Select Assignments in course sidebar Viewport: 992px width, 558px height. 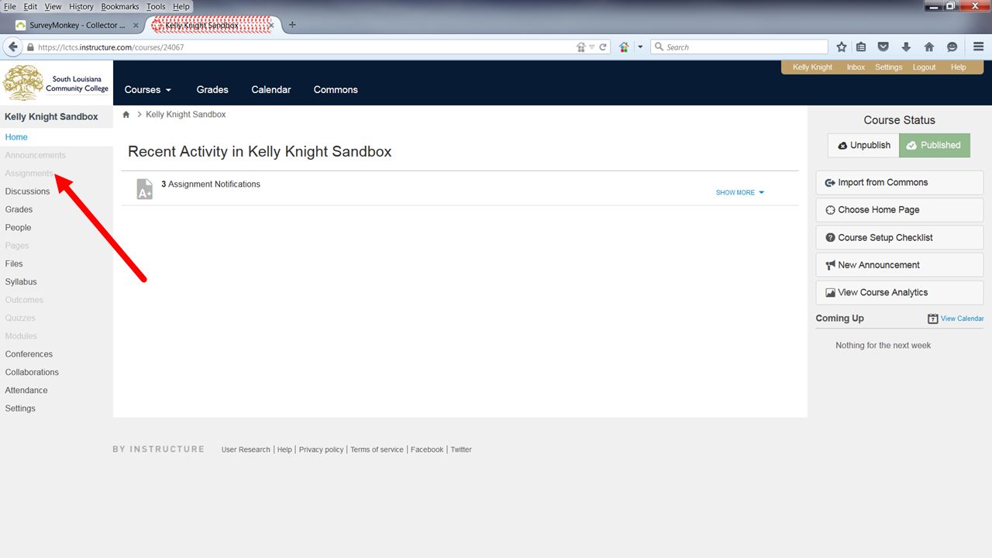(x=29, y=174)
